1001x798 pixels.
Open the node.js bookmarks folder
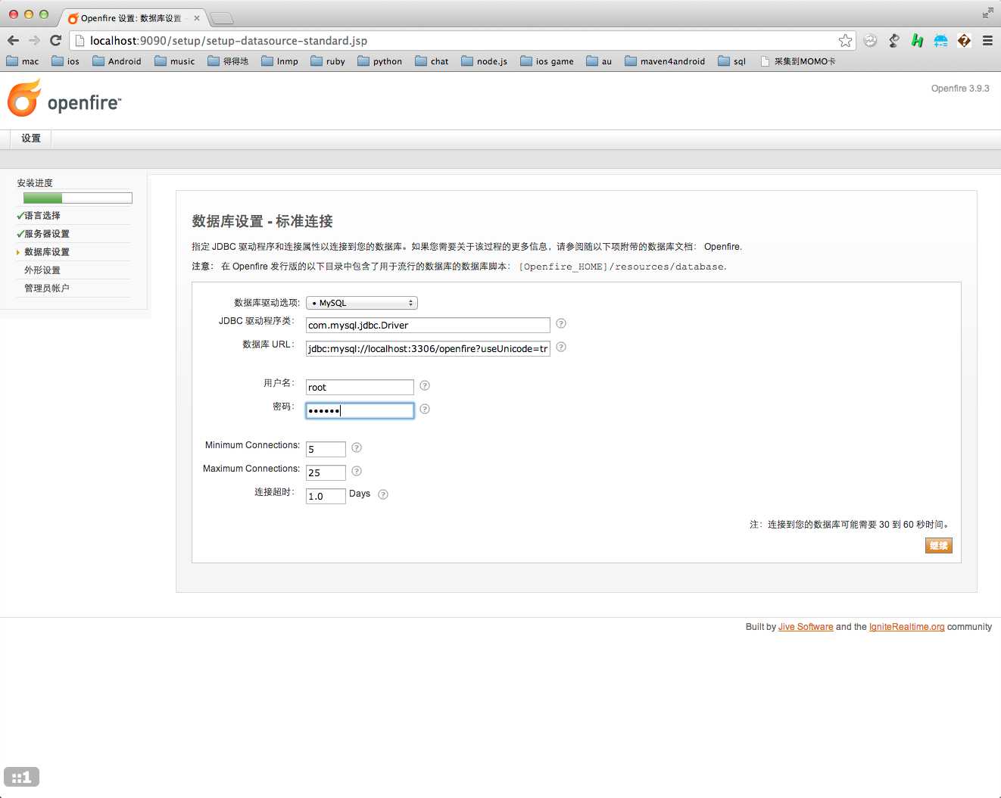click(x=485, y=61)
